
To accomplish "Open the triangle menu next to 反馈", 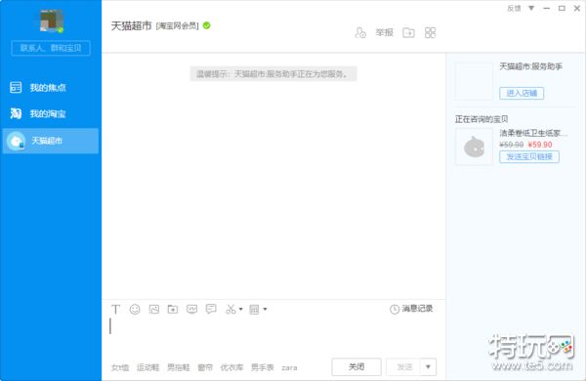I will click(x=531, y=8).
